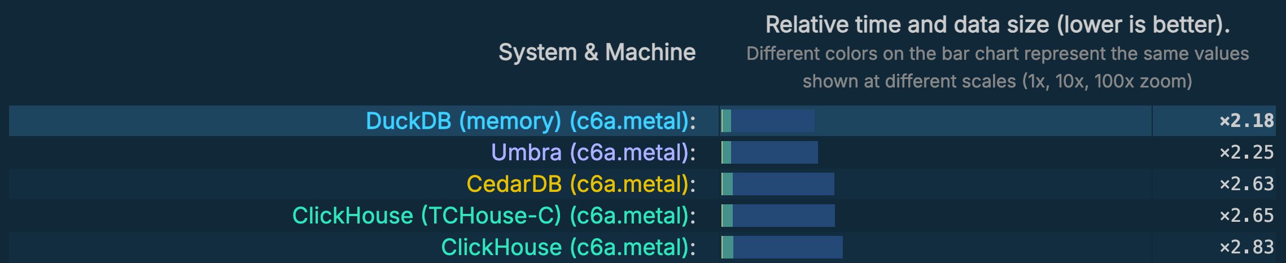Click the ×2.65 relative time value
Viewport: 1286px width, 263px height.
pos(1246,216)
